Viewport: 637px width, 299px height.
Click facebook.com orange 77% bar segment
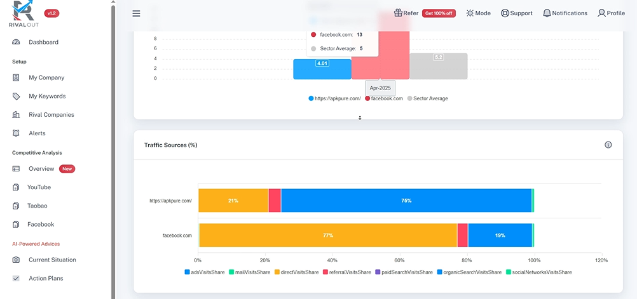(328, 236)
